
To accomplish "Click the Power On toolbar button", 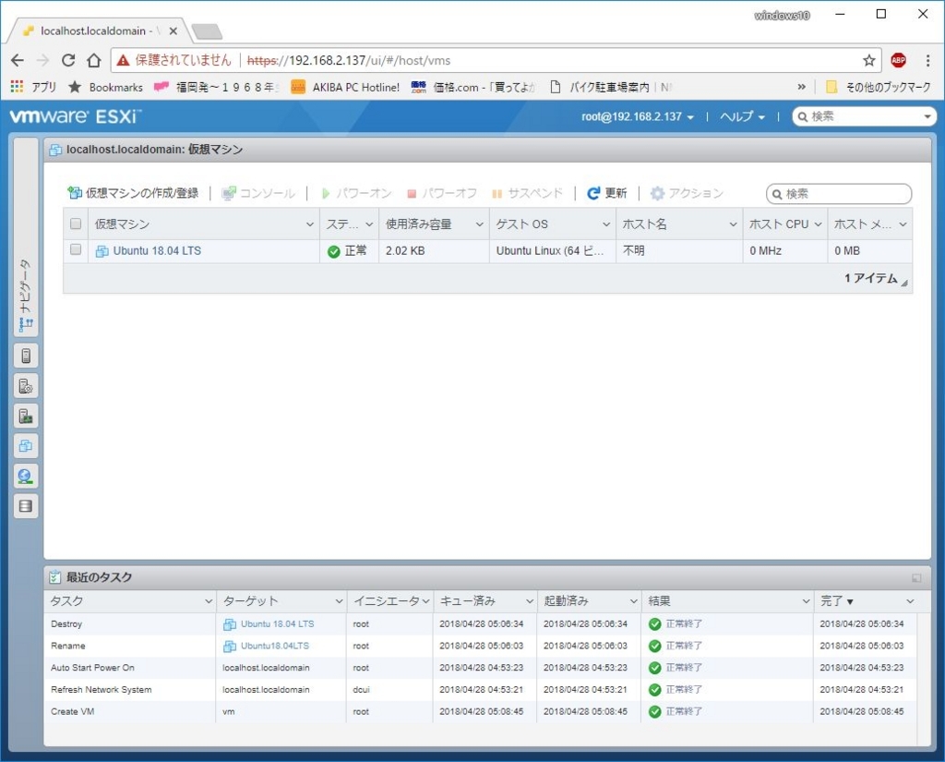I will coord(356,193).
